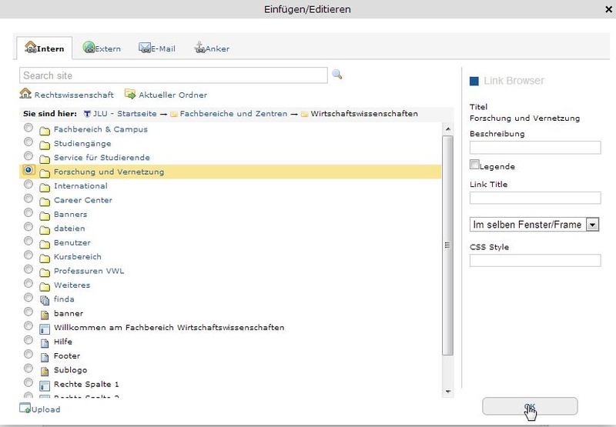The width and height of the screenshot is (616, 427).
Task: Click folder icon beside Professuren VWL
Action: 45,272
